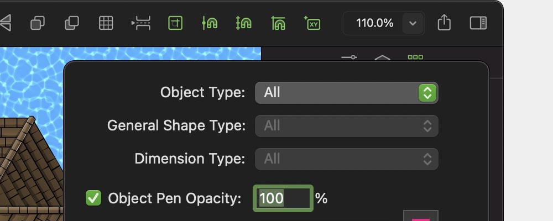The height and width of the screenshot is (221, 553).
Task: Click the green XY coordinates icon
Action: tap(312, 23)
